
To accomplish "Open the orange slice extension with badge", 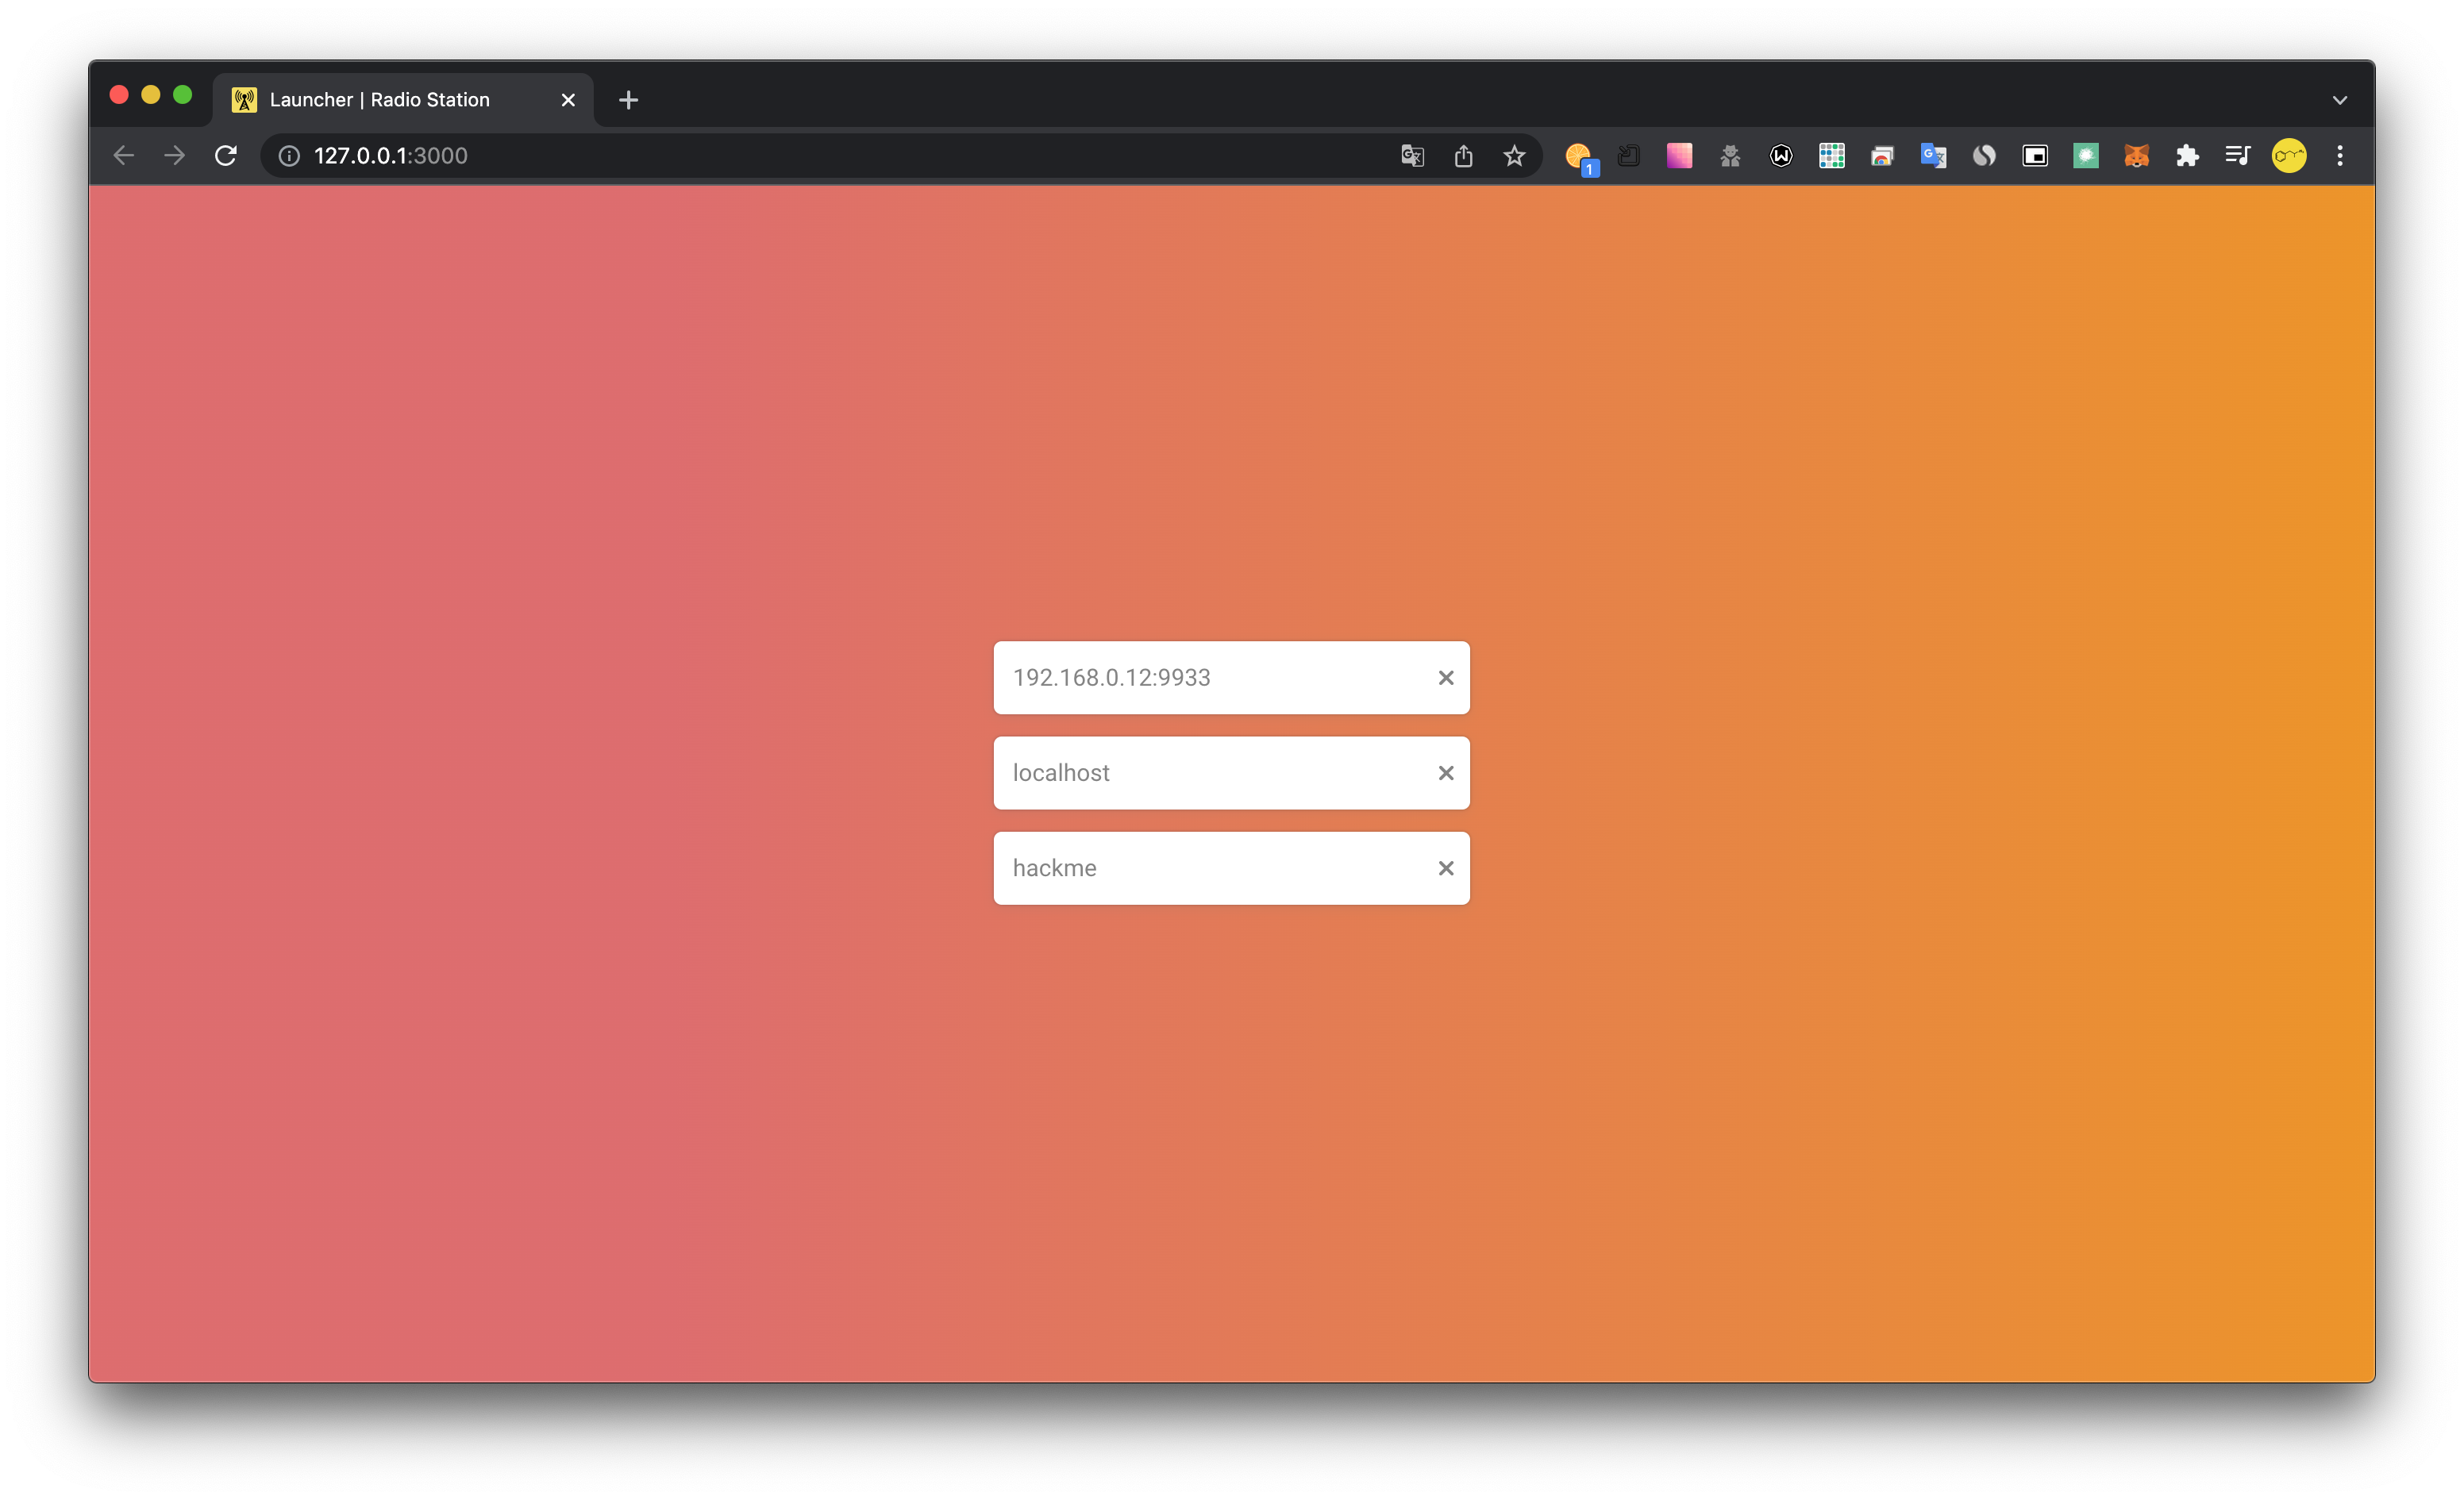I will pyautogui.click(x=1580, y=157).
